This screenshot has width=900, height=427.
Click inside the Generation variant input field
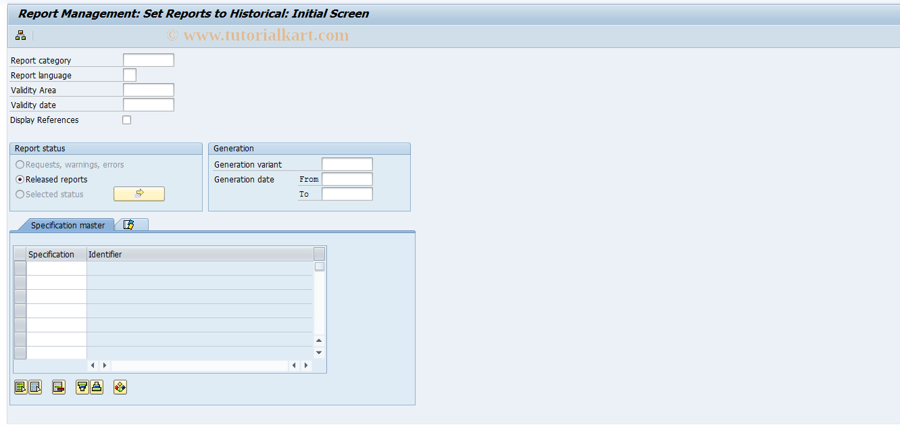point(347,164)
